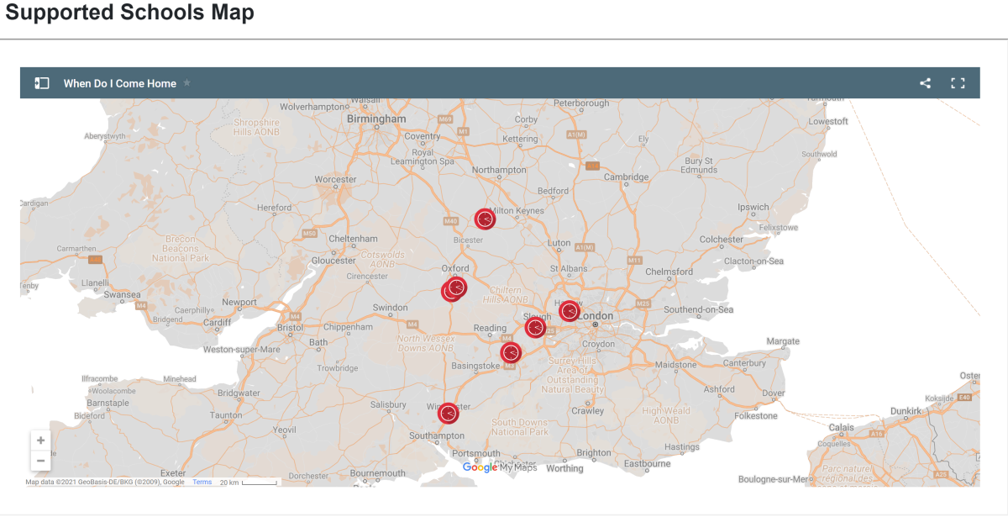
Task: Toggle the 20 km map scale units
Action: point(248,483)
